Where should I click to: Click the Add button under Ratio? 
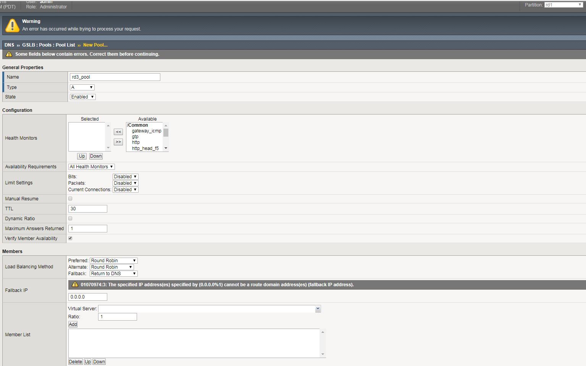(73, 324)
